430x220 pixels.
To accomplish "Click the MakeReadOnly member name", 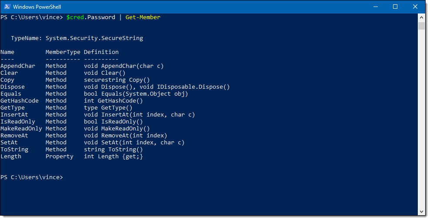I will 21,129.
